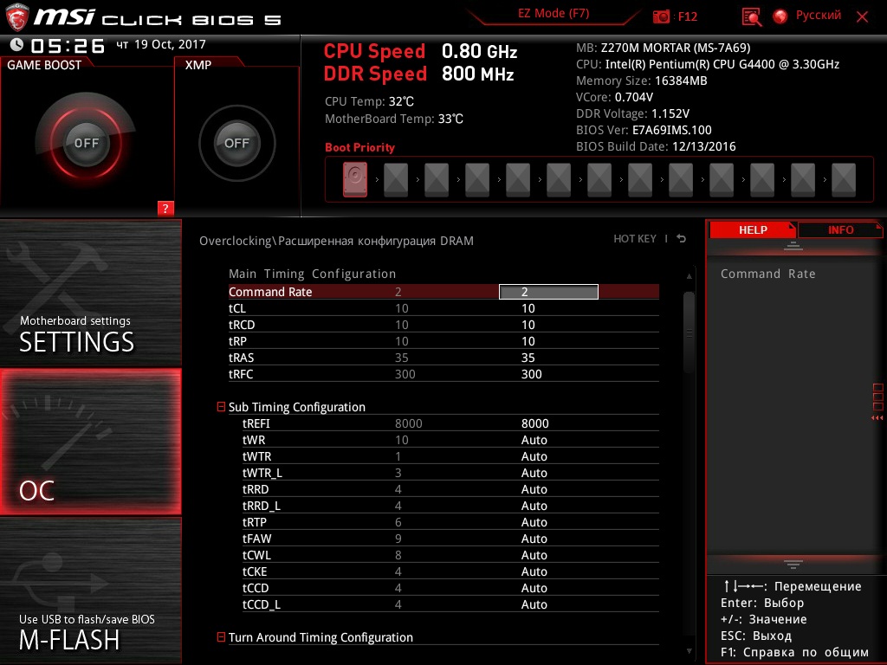Click the help panel top collapse handle
Screen dimensions: 887x665
pos(793,245)
